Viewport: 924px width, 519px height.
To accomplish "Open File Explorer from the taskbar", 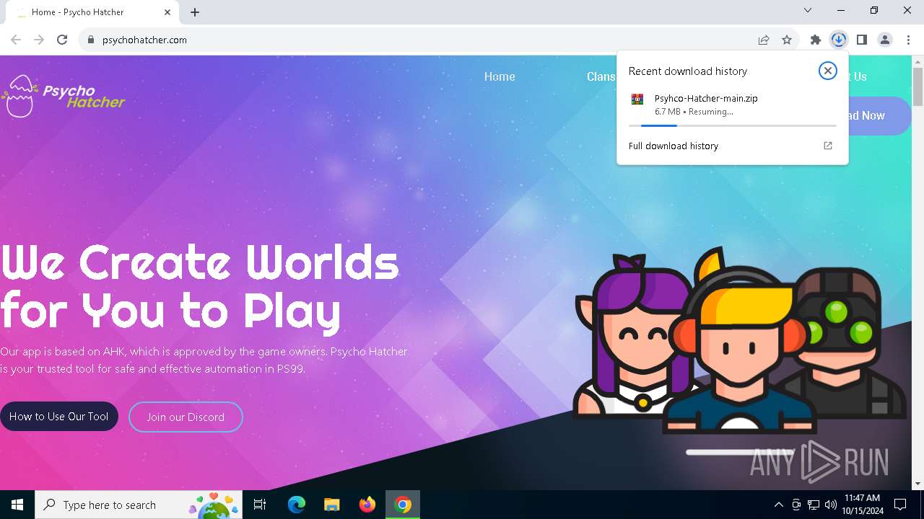I will pos(331,505).
